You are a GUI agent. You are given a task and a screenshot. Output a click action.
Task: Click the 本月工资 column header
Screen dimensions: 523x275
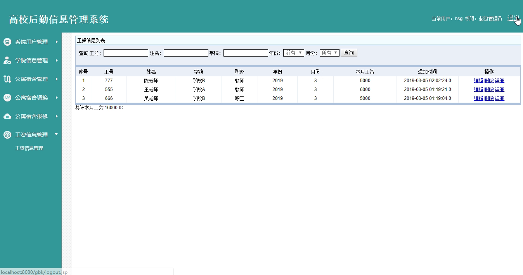[365, 72]
